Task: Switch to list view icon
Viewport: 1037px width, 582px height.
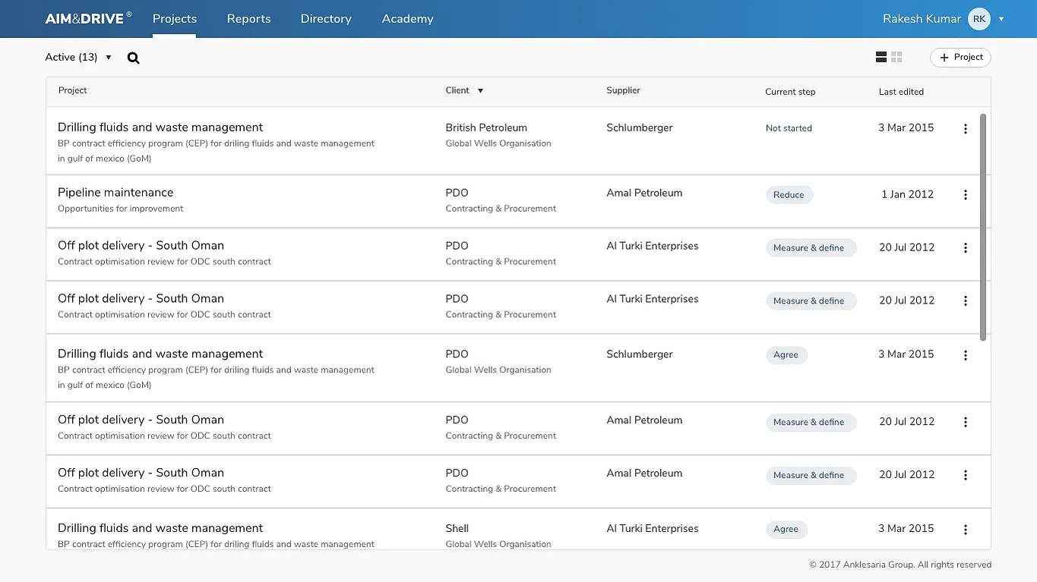Action: (881, 57)
